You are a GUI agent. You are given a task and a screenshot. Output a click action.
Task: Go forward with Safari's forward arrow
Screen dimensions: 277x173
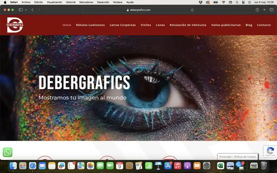pos(39,10)
